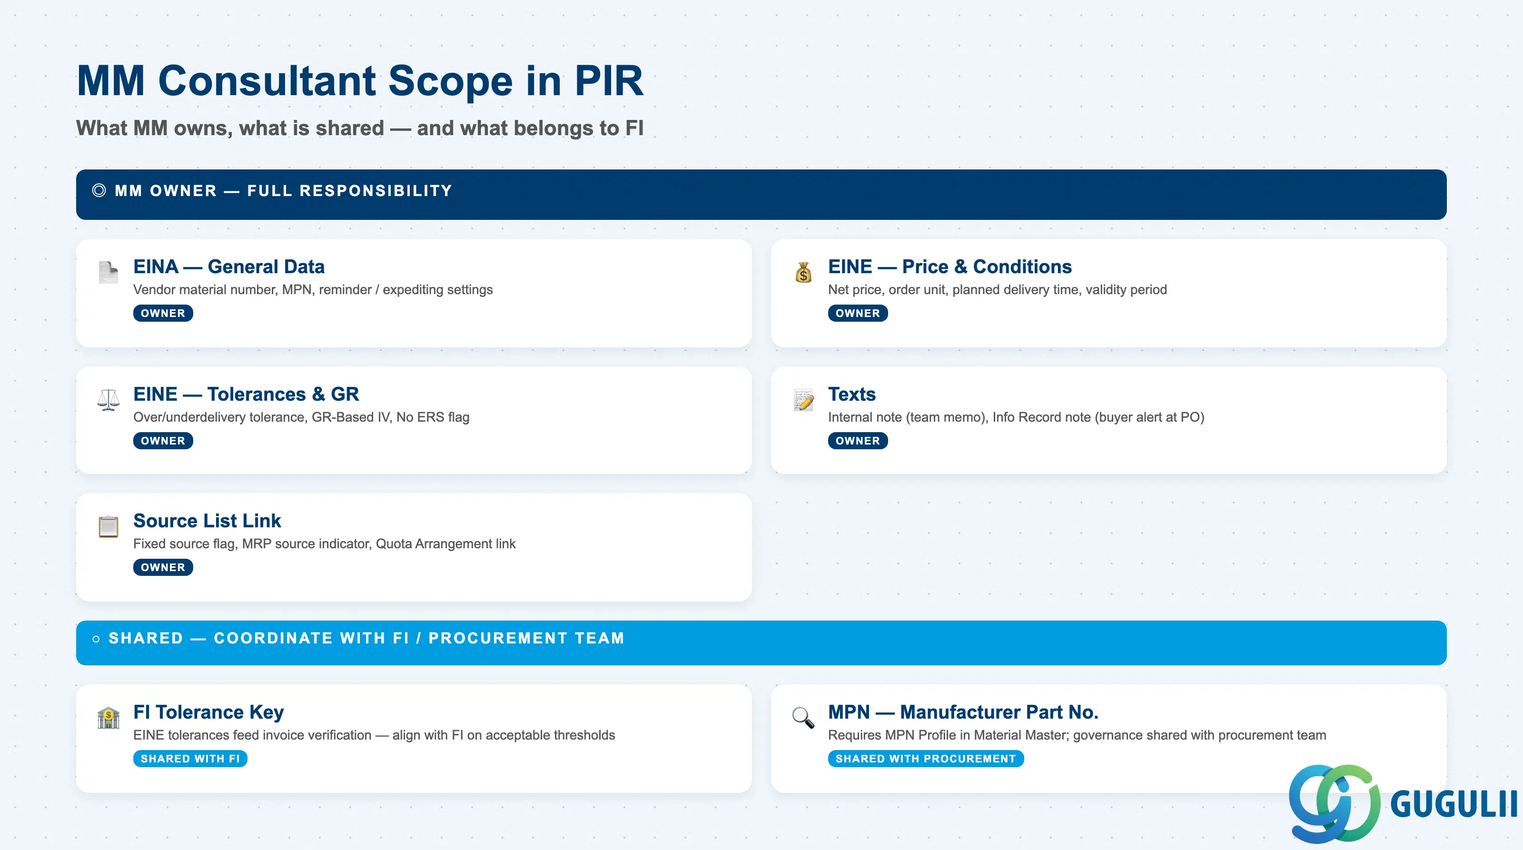Click the subtitle 'What MM owns, what is shared'
1523x850 pixels.
coord(359,128)
